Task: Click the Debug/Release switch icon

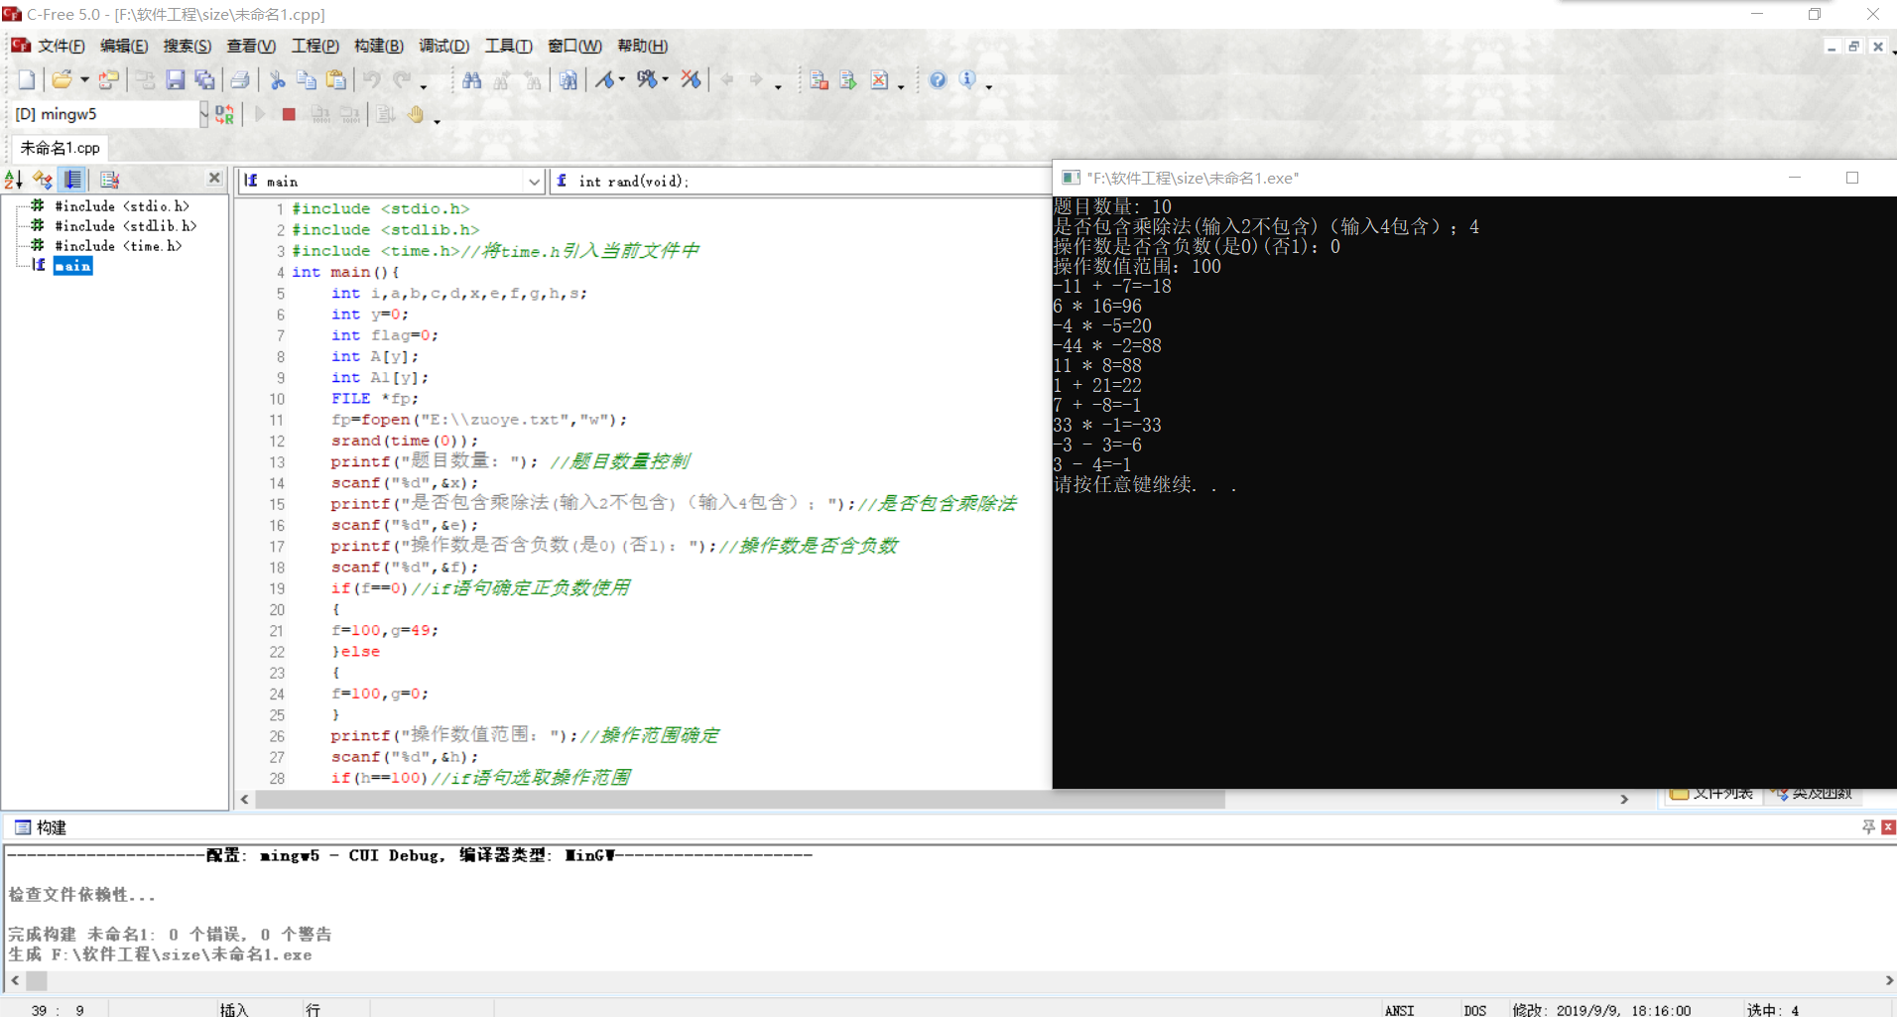Action: click(x=225, y=115)
